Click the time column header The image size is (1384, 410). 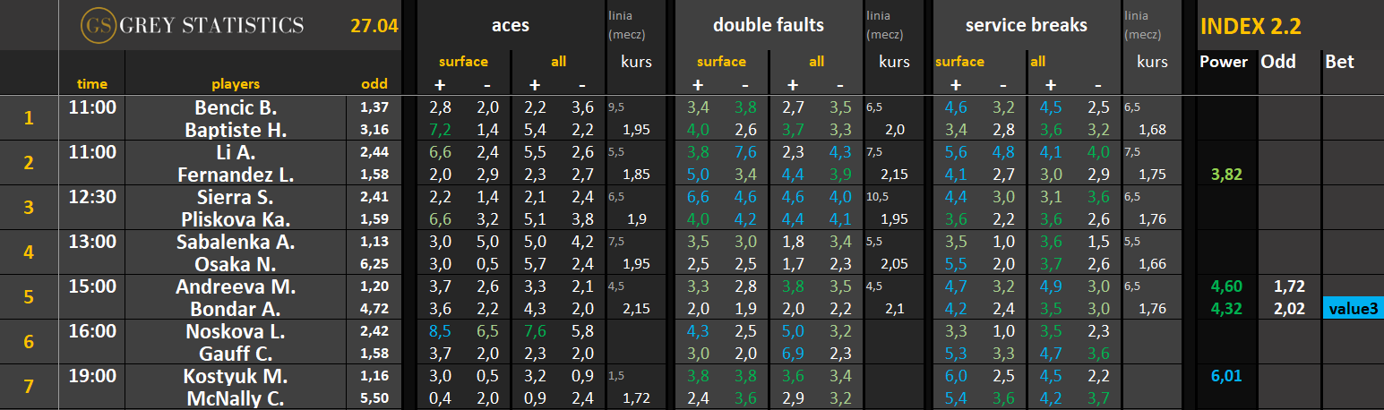[91, 84]
